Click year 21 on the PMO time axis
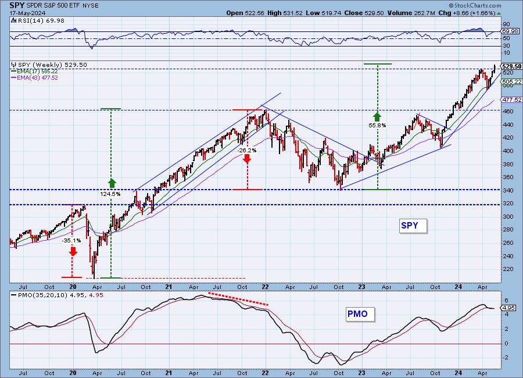Viewport: 523px width, 378px height. coord(169,373)
